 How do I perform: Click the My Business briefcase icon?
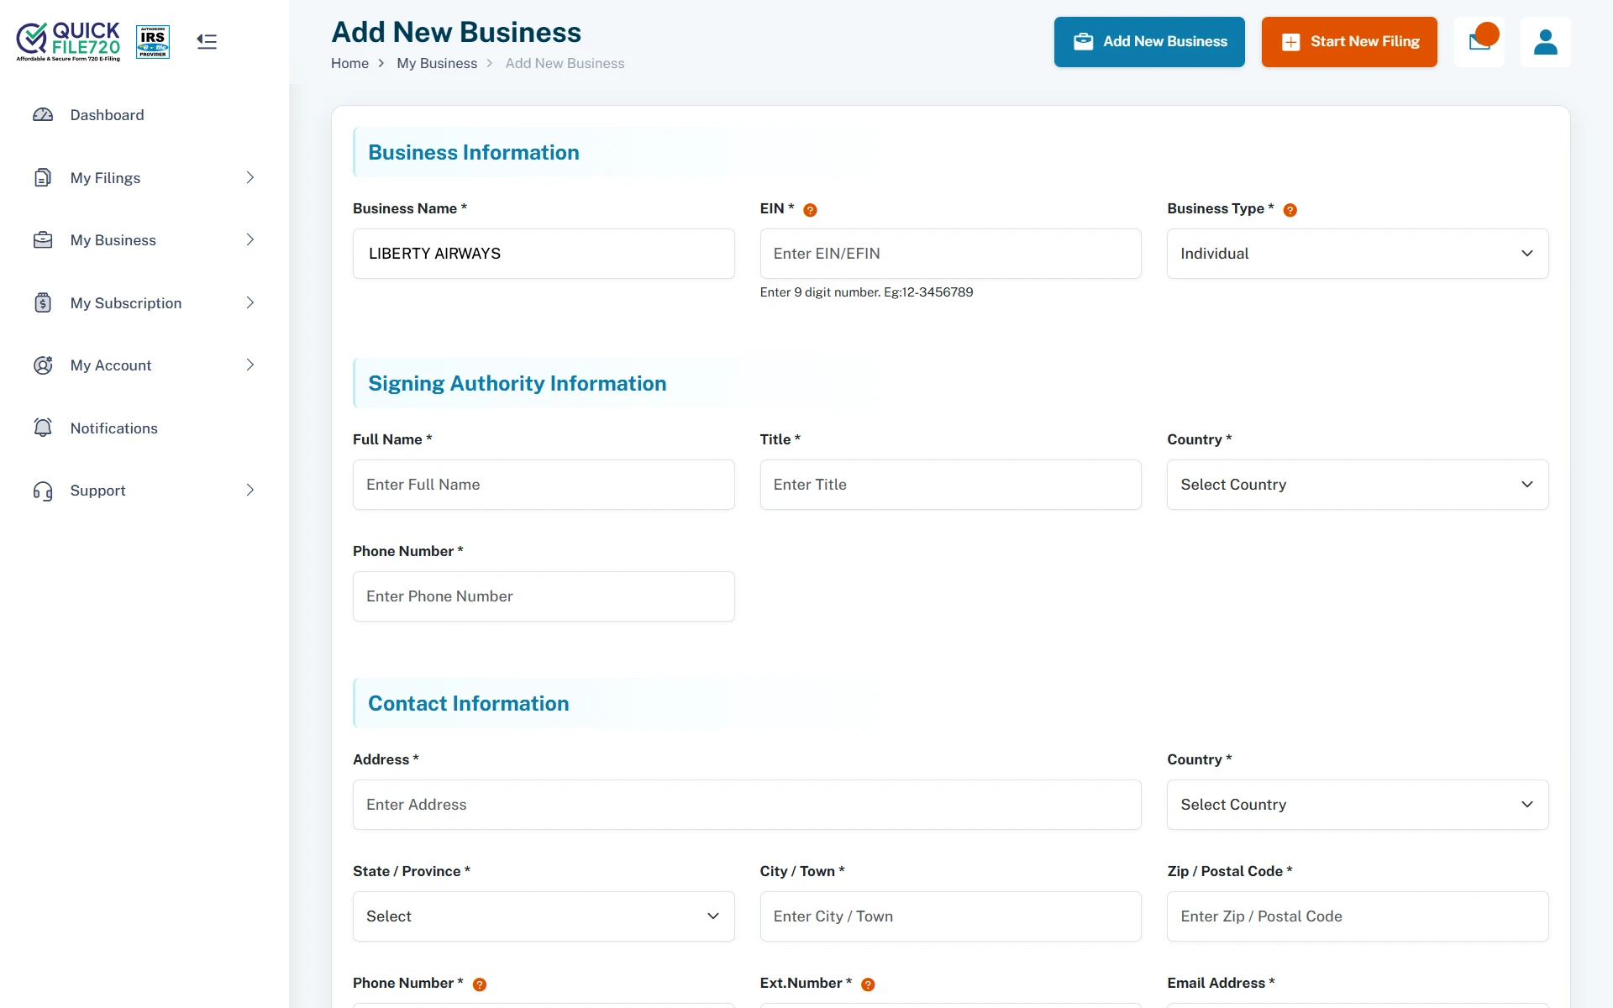click(43, 239)
